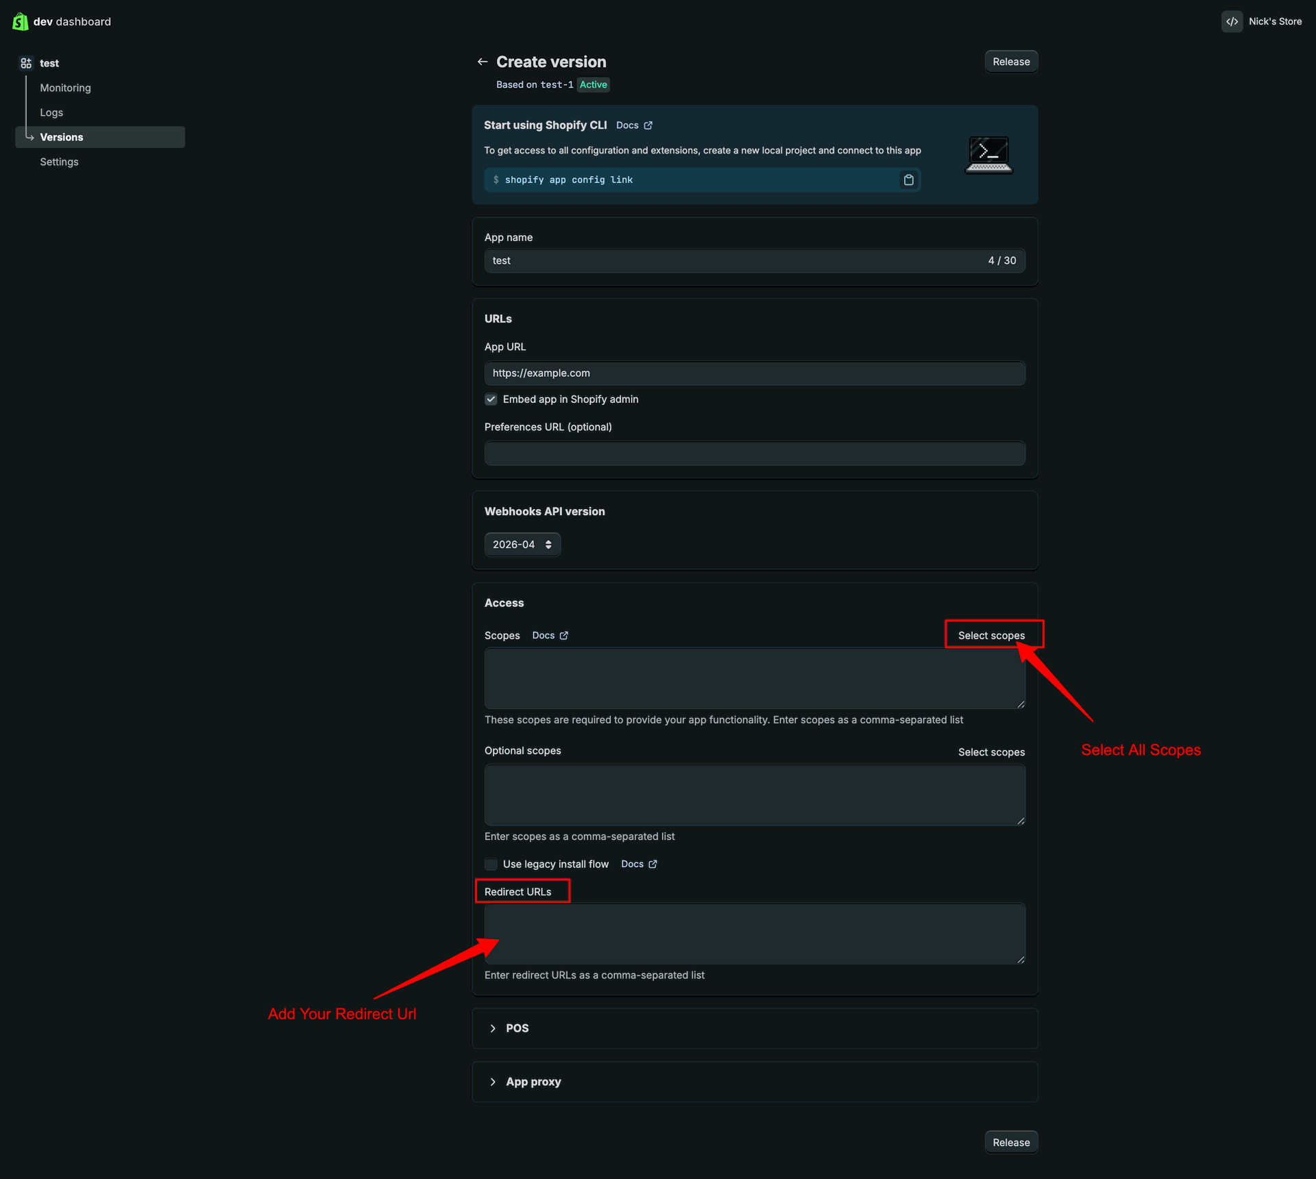Open the store switcher code icon

point(1232,21)
